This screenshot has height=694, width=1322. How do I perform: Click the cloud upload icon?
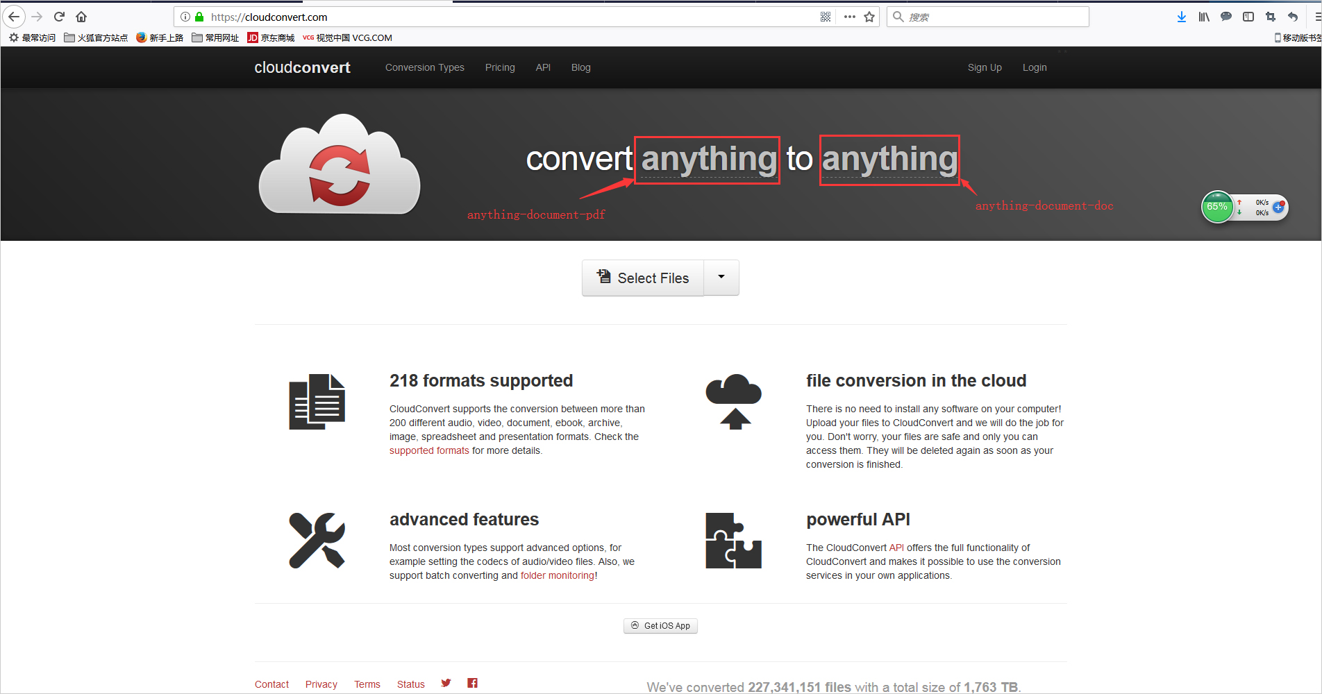[734, 402]
